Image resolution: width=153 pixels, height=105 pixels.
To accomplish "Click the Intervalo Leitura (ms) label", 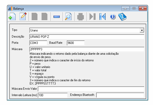I will coord(24,95).
